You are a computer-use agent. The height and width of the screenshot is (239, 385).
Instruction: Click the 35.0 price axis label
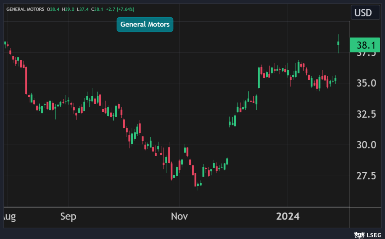366,83
